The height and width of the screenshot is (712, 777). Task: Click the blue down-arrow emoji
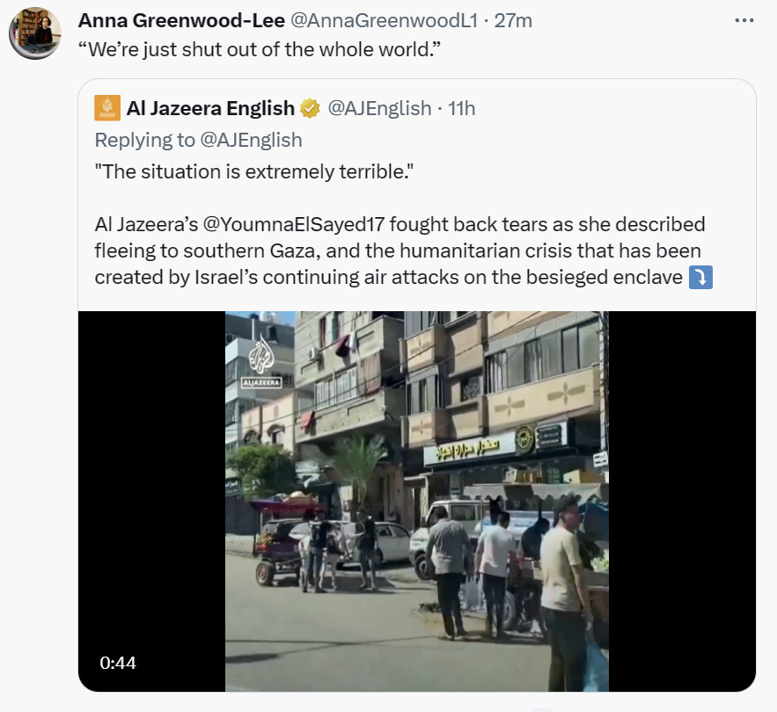tap(700, 277)
